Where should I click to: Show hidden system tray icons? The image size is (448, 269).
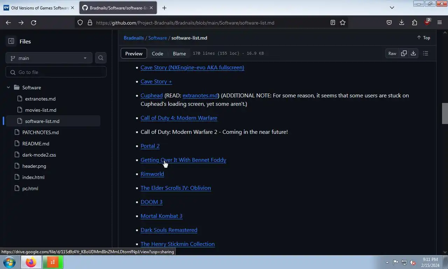pos(387,262)
